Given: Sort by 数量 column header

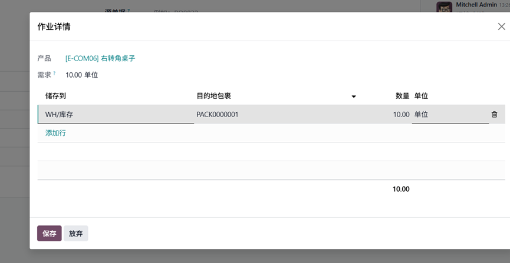Looking at the screenshot, I should [402, 96].
